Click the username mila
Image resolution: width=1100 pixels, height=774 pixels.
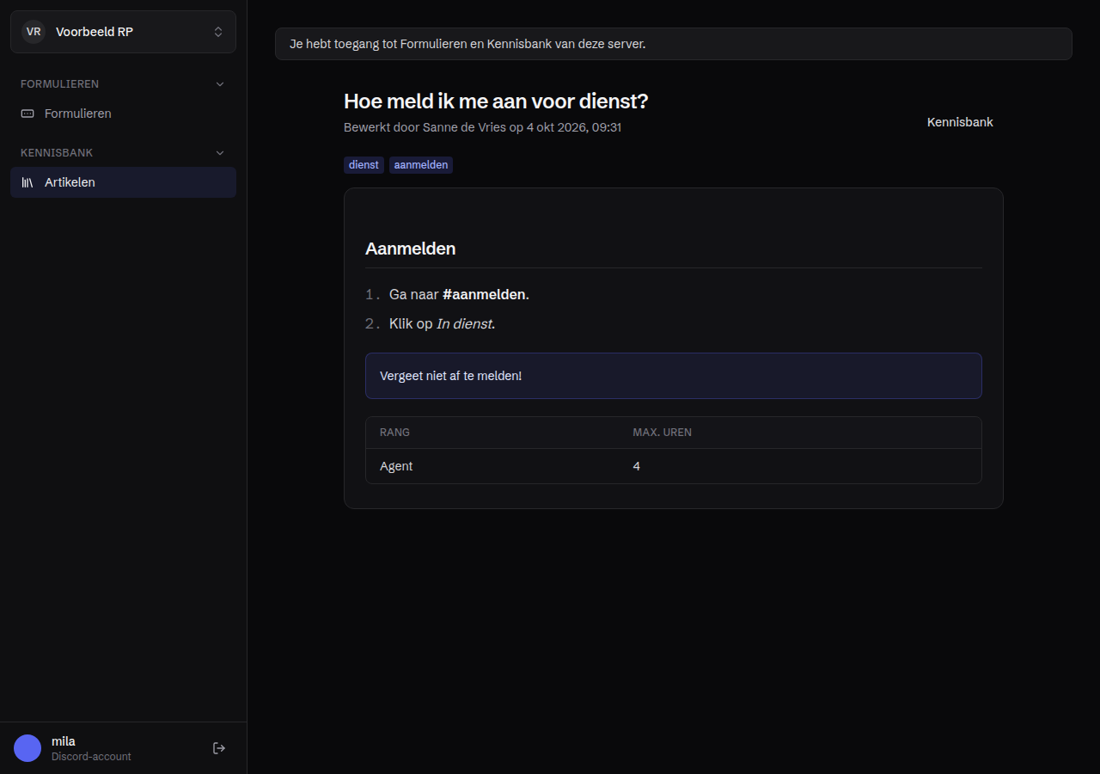(64, 741)
